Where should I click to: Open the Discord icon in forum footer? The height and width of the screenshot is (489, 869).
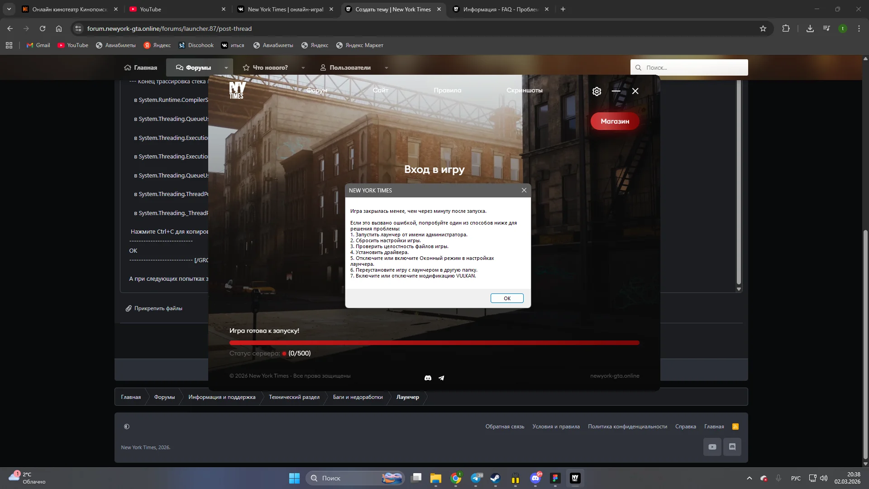(x=732, y=447)
